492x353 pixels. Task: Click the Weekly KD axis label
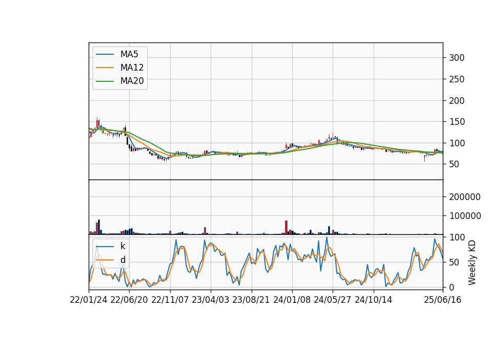point(472,262)
